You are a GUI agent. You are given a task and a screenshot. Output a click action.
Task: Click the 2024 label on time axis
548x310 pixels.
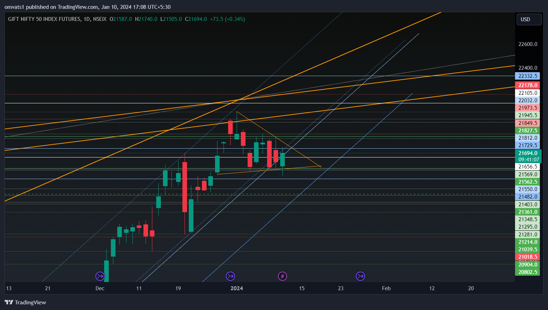(237, 288)
